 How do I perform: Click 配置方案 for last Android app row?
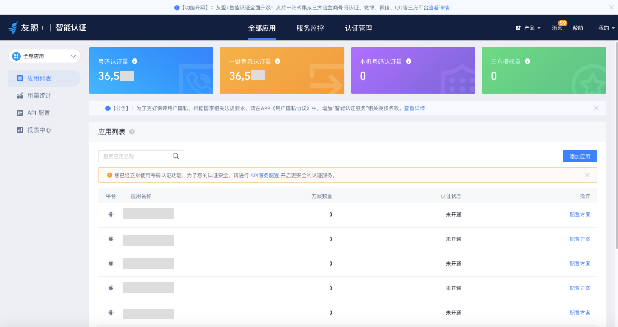[580, 313]
